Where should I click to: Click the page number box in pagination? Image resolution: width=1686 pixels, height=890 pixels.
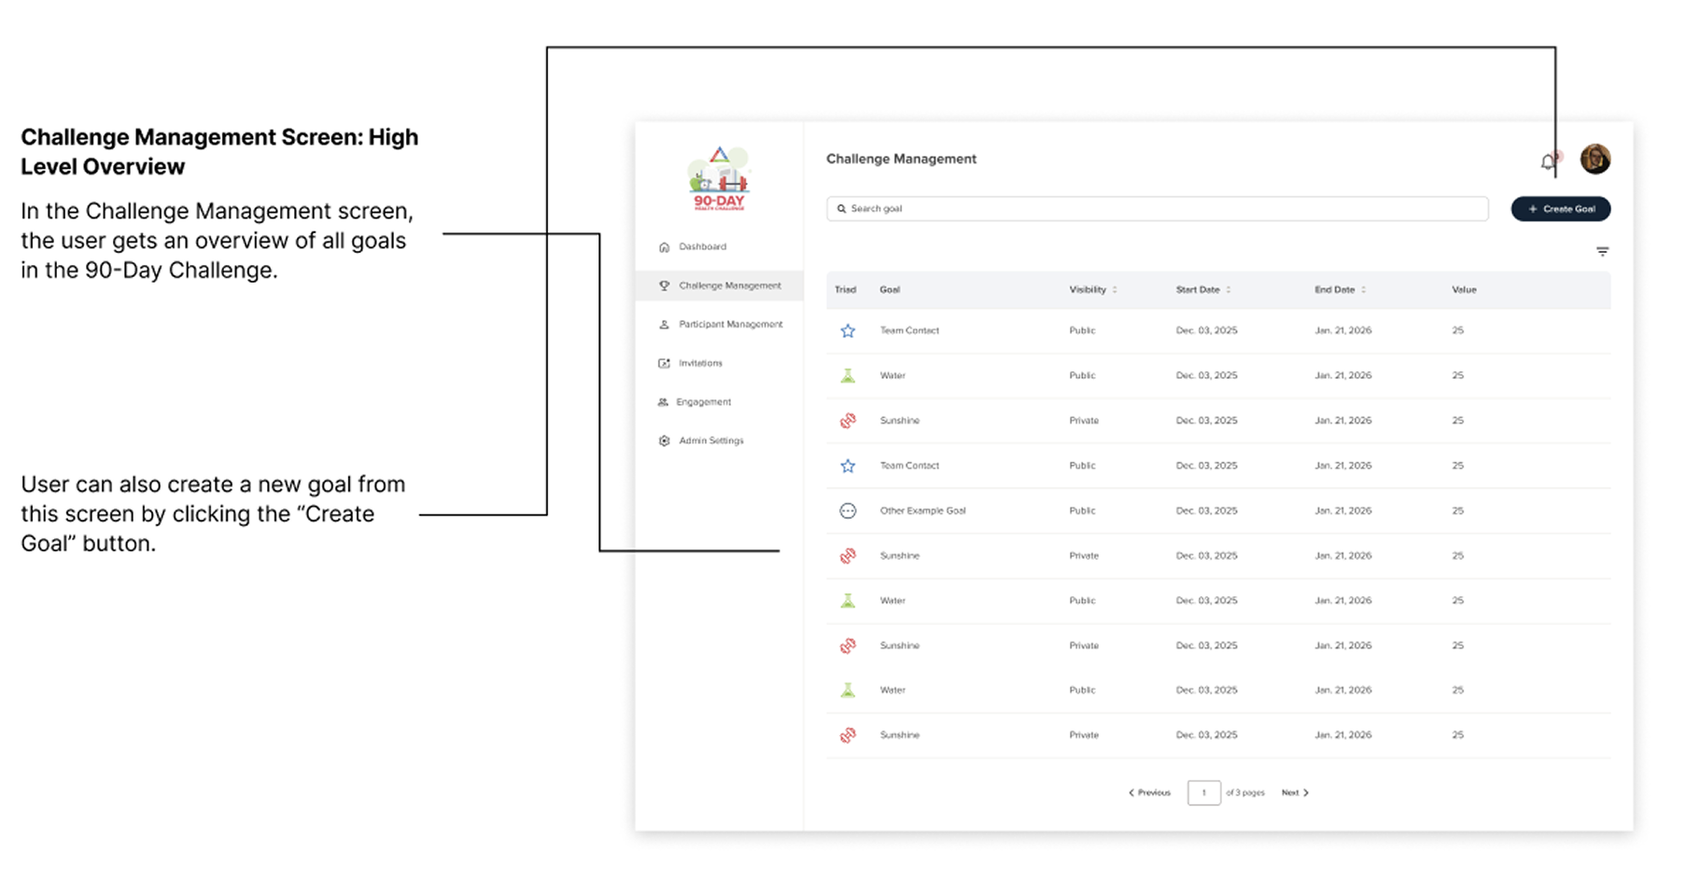pos(1203,793)
